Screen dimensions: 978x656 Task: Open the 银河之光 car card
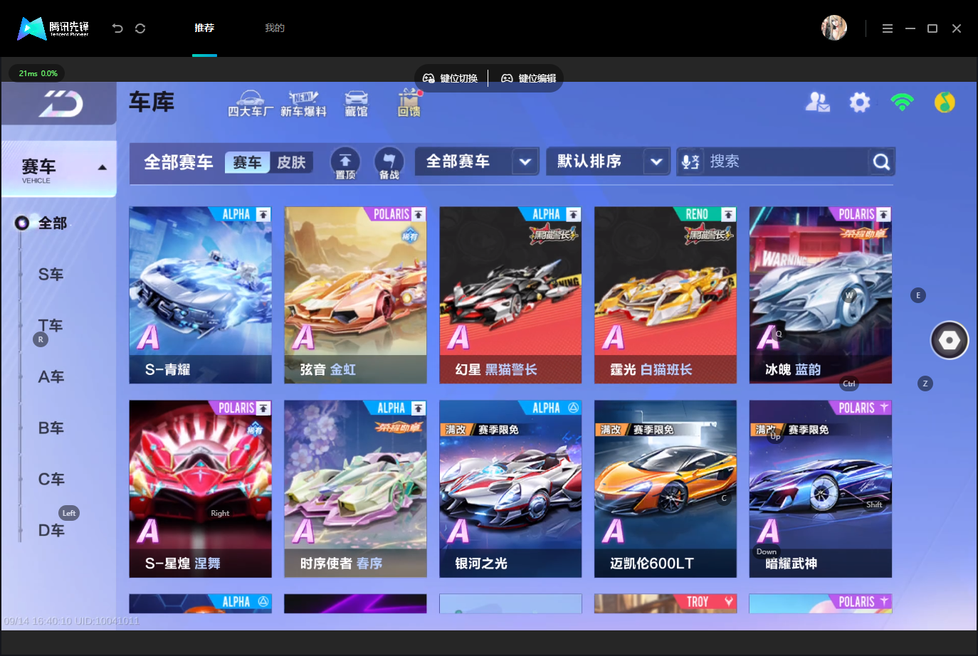tap(510, 489)
